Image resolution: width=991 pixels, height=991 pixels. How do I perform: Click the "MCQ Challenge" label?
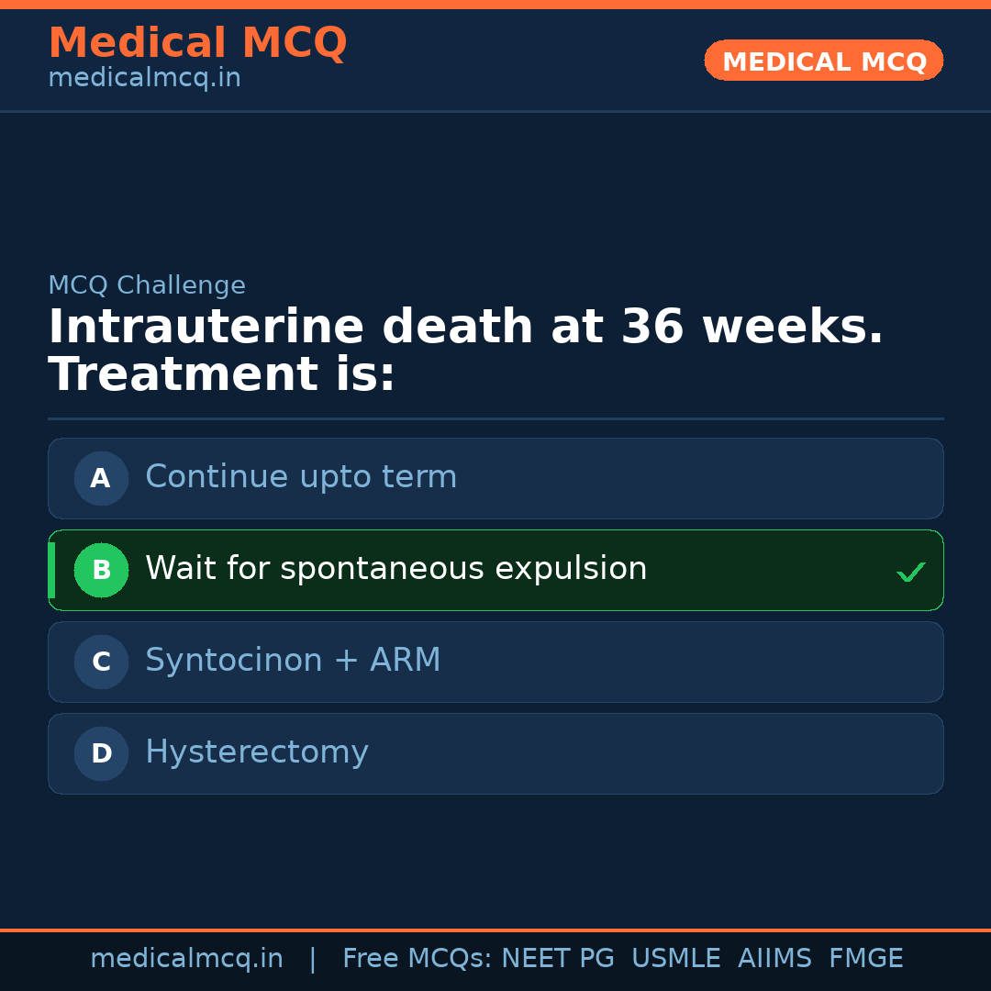tap(147, 285)
